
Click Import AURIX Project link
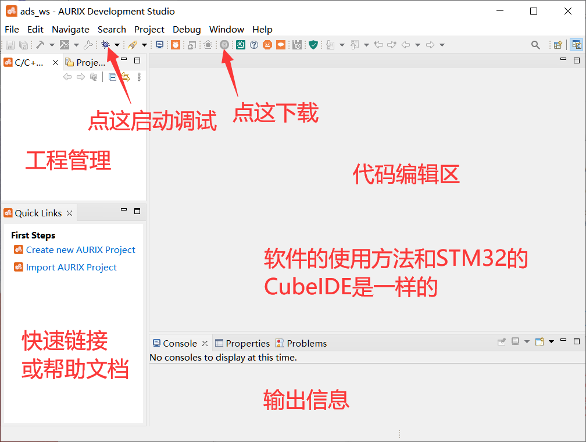coord(71,268)
